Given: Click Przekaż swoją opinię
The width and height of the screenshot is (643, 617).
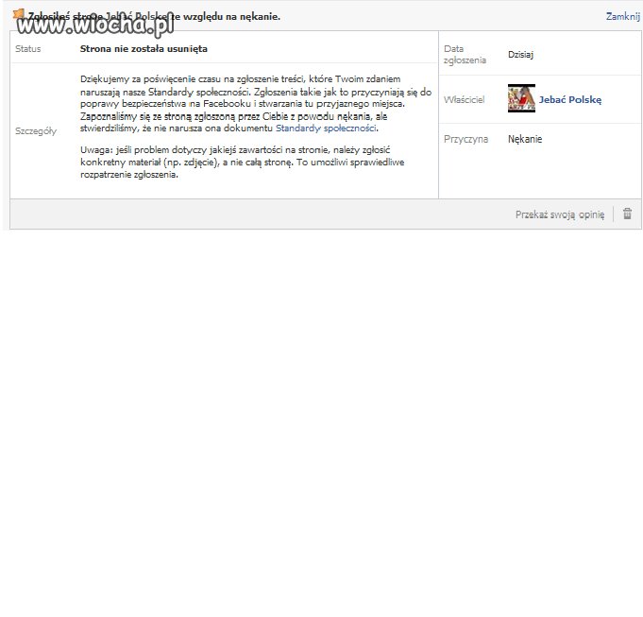Looking at the screenshot, I should [x=560, y=214].
